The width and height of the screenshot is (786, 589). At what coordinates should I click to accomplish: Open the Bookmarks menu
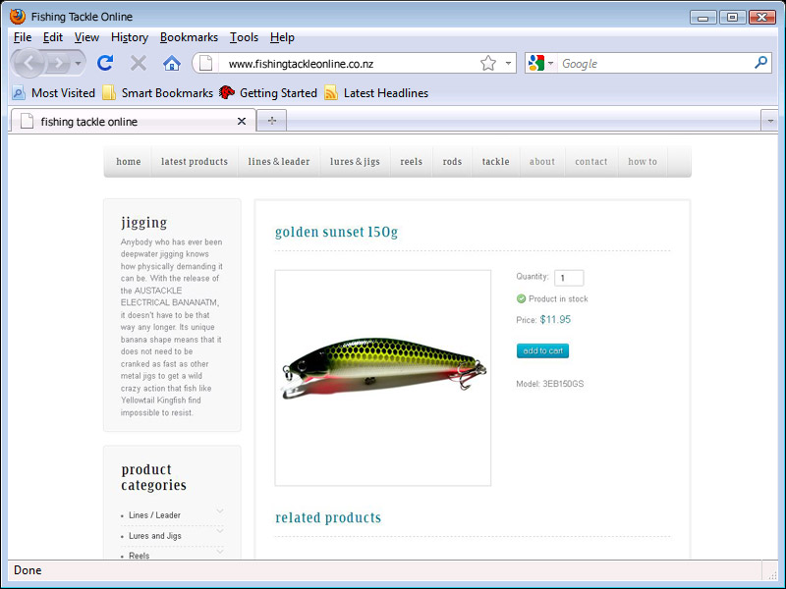tap(189, 37)
